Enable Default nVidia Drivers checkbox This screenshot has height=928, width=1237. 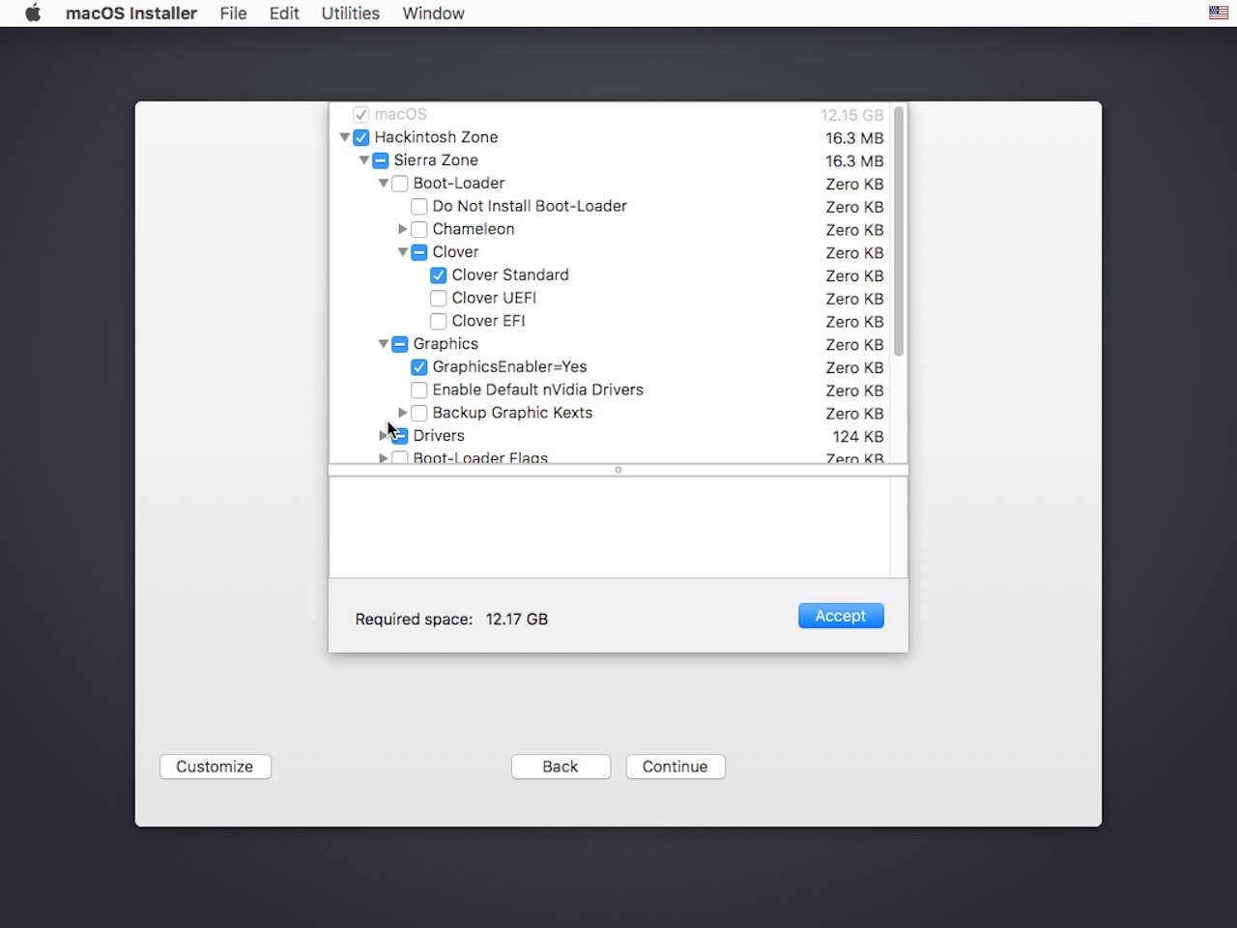pyautogui.click(x=419, y=391)
